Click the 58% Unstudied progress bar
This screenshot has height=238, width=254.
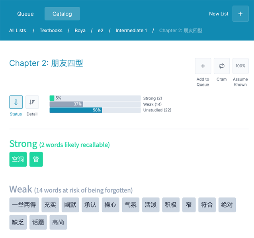[95, 110]
